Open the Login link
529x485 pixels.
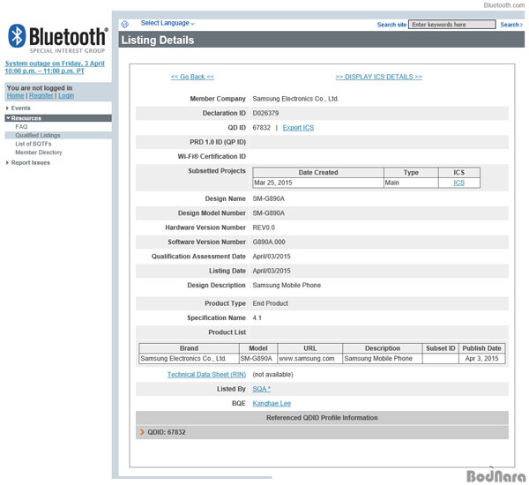point(66,95)
